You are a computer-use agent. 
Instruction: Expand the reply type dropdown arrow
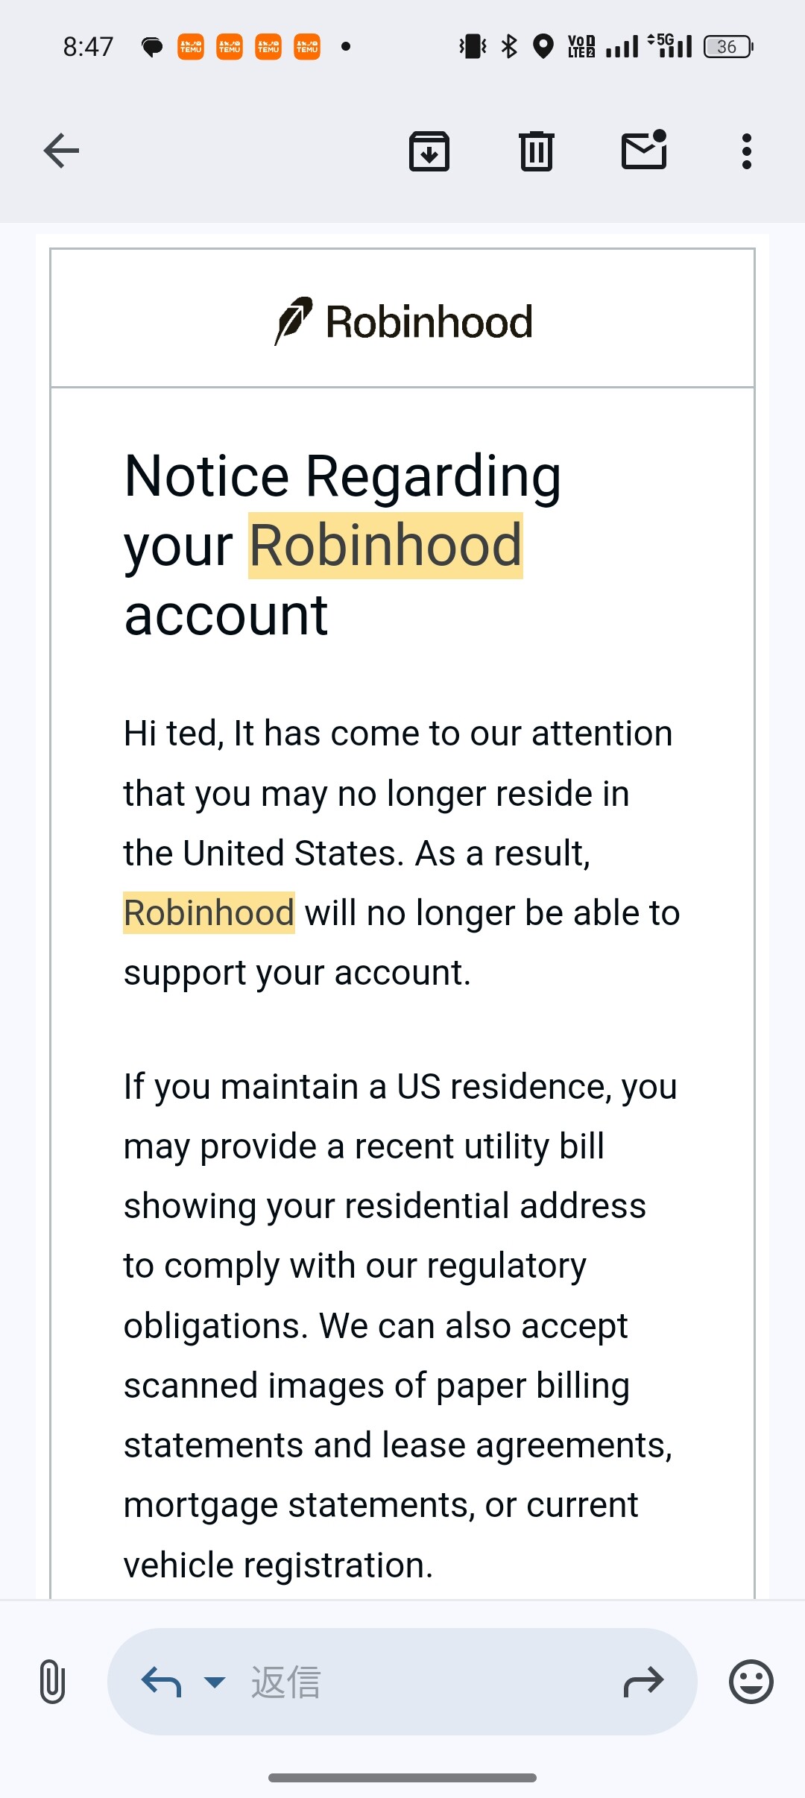[x=215, y=1682]
